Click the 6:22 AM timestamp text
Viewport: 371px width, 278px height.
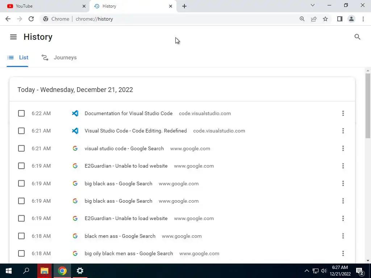[41, 113]
